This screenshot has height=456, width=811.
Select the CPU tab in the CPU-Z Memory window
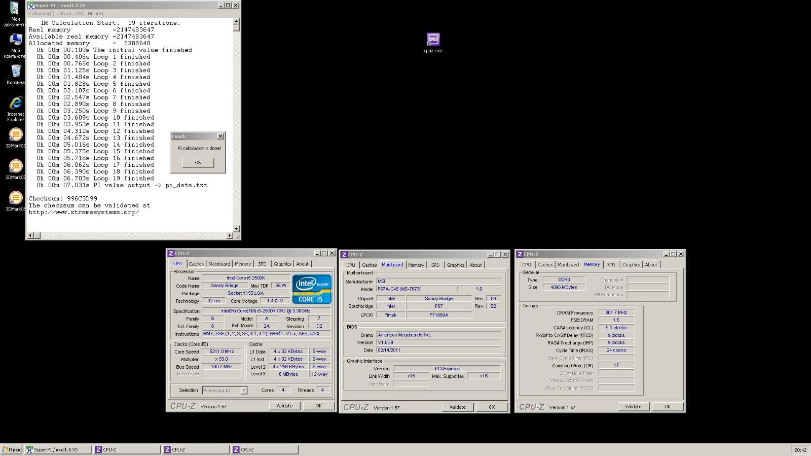(x=527, y=264)
